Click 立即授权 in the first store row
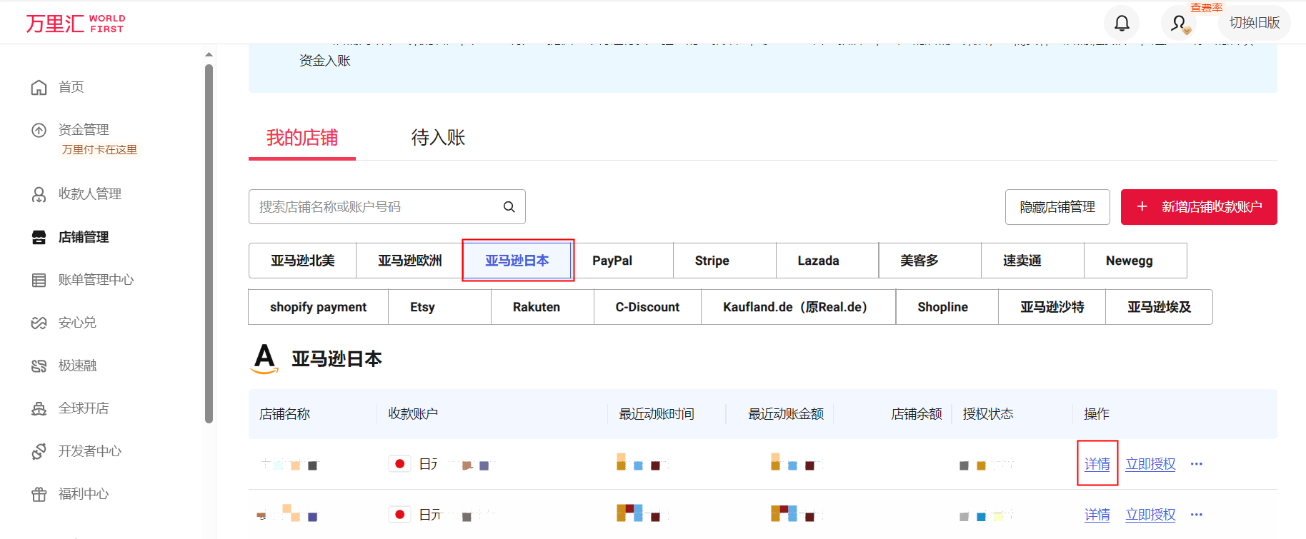The width and height of the screenshot is (1306, 539). [x=1151, y=464]
